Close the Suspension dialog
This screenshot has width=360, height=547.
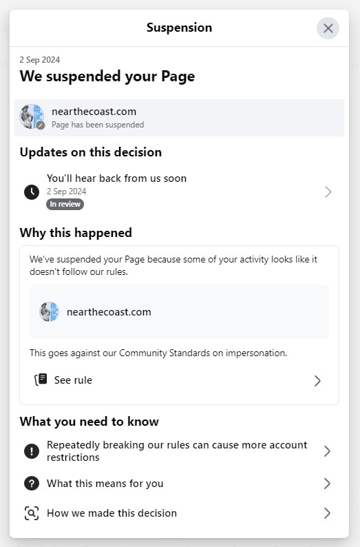pyautogui.click(x=328, y=28)
